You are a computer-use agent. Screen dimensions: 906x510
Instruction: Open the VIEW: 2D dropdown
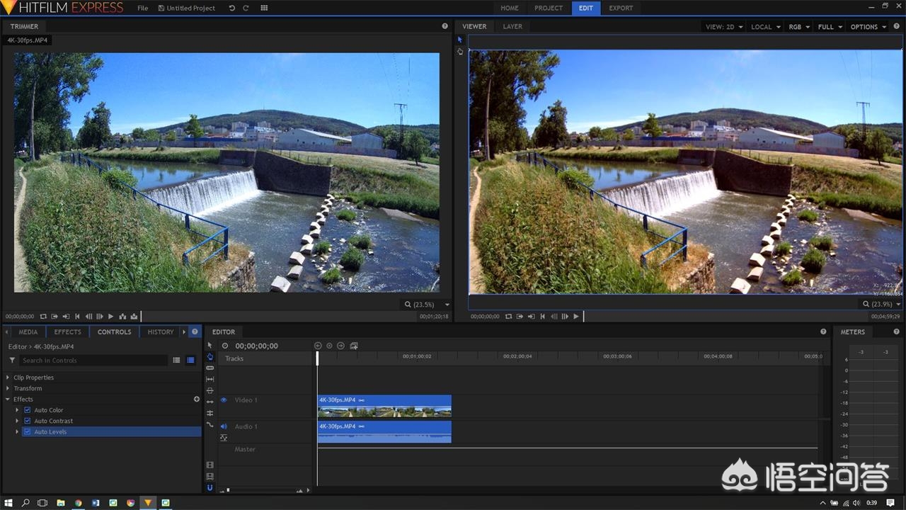point(724,27)
